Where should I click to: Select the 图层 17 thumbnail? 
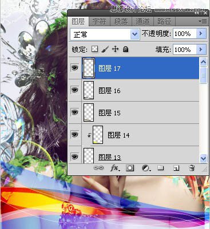click(89, 68)
